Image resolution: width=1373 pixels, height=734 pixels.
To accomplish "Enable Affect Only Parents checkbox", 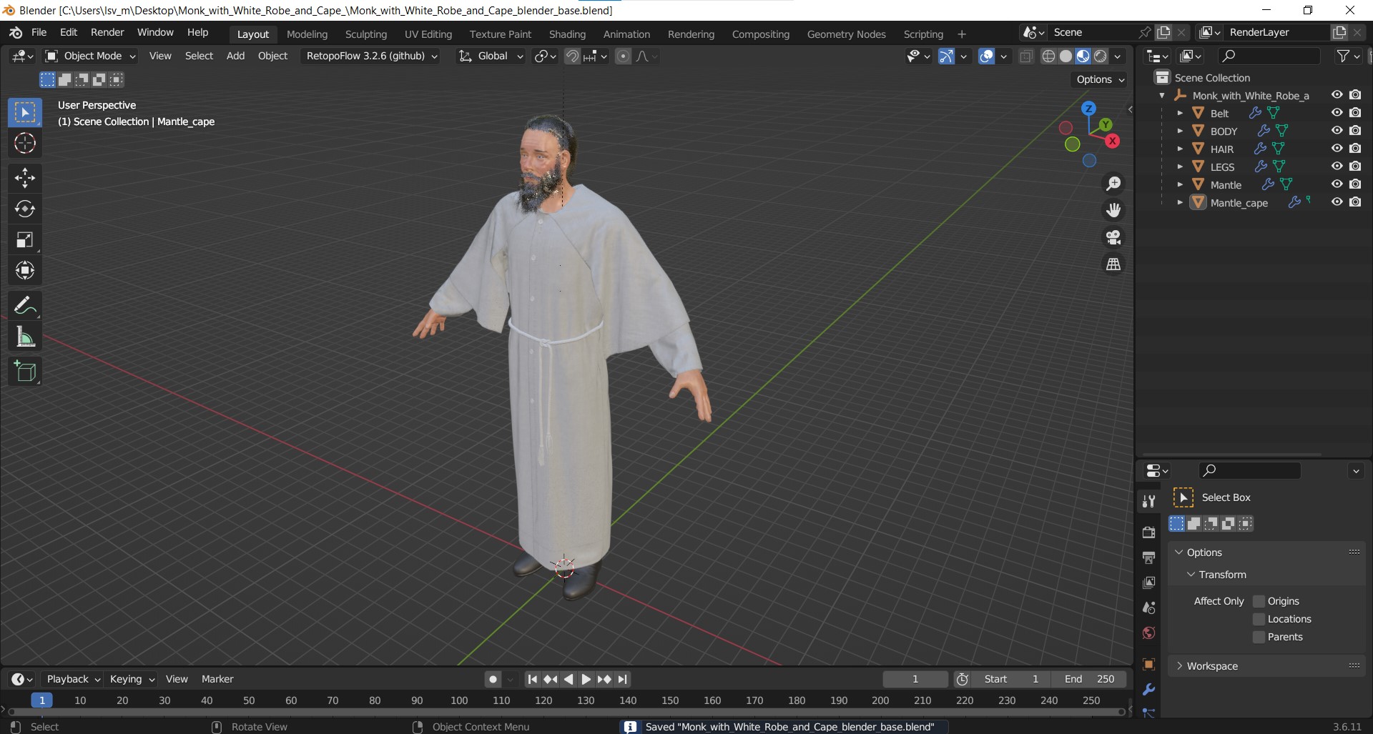I will click(x=1259, y=637).
